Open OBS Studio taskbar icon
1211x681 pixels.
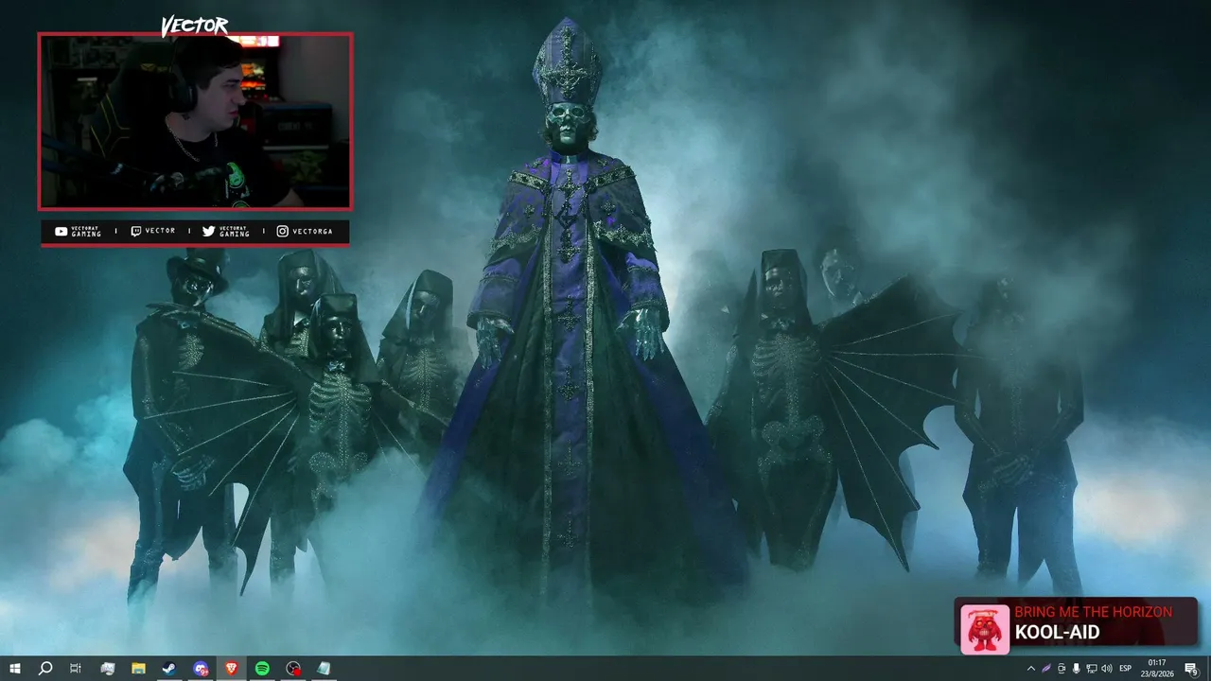pyautogui.click(x=294, y=669)
